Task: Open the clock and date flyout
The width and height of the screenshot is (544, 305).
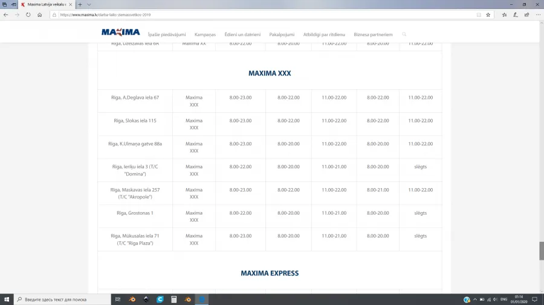Action: point(519,300)
